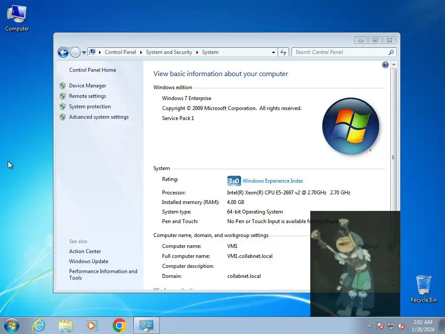The height and width of the screenshot is (334, 445).
Task: Open the Windows Experience Index link
Action: click(273, 181)
